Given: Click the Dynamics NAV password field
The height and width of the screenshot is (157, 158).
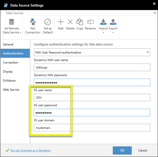Looking at the screenshot, I should (x=92, y=82).
